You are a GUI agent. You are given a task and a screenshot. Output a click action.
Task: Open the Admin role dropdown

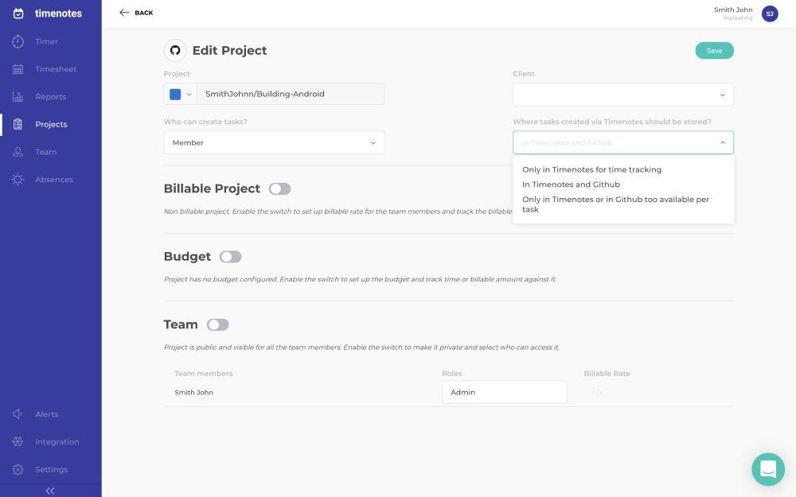[x=504, y=392]
